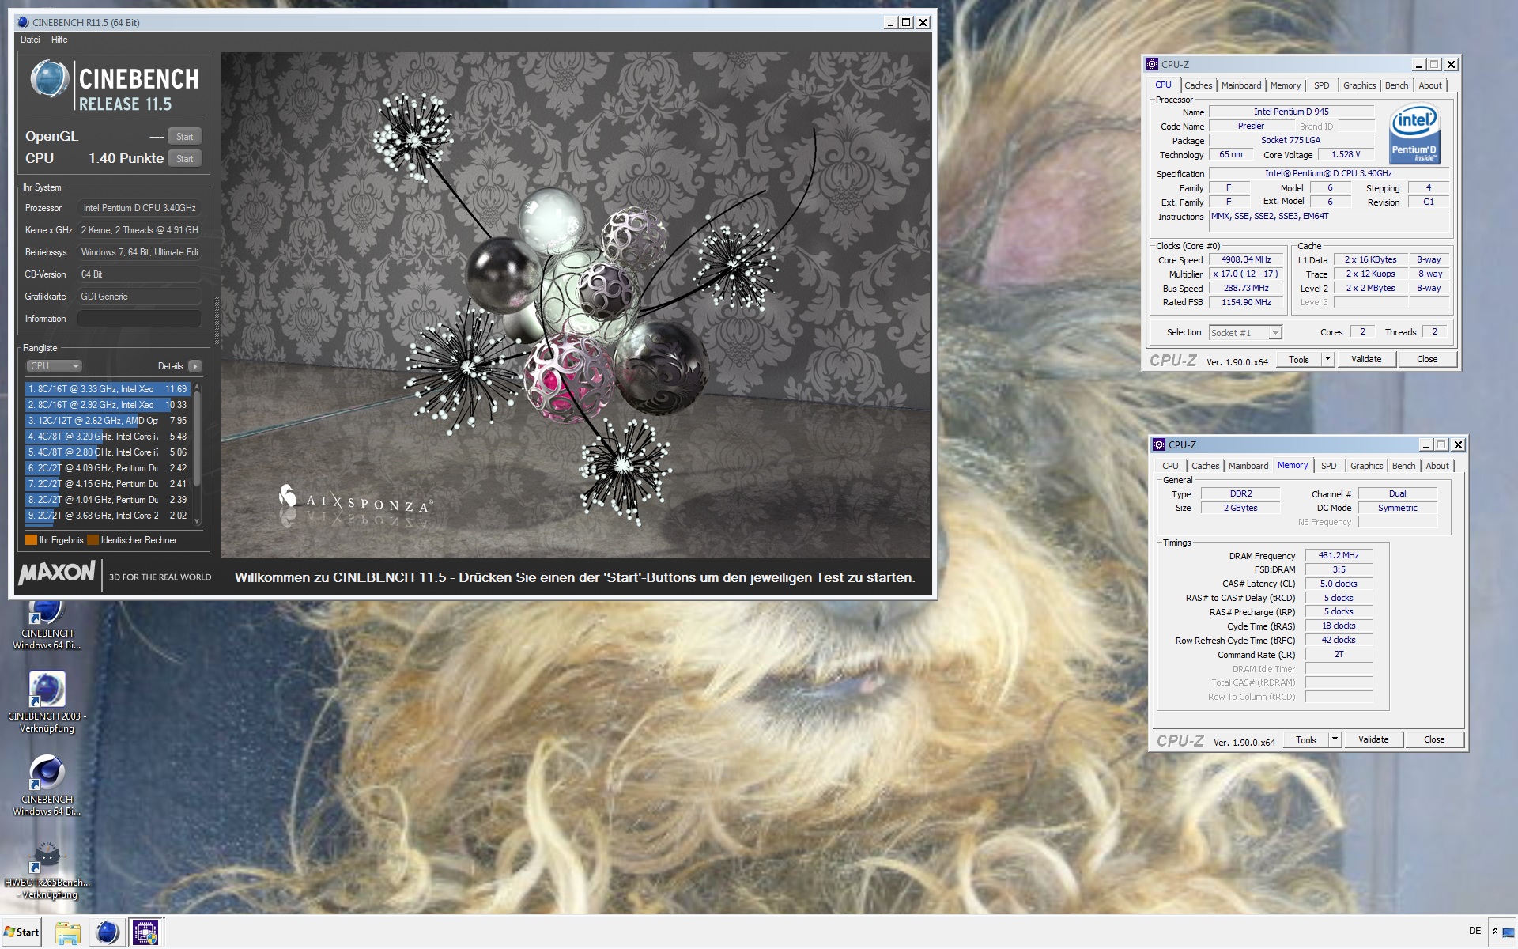Switch to Bench tab in lower CPU-Z window
1518x949 pixels.
click(x=1404, y=466)
